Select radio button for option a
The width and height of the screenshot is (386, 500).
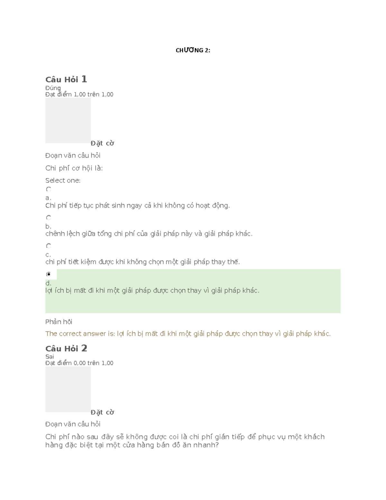pos(49,189)
